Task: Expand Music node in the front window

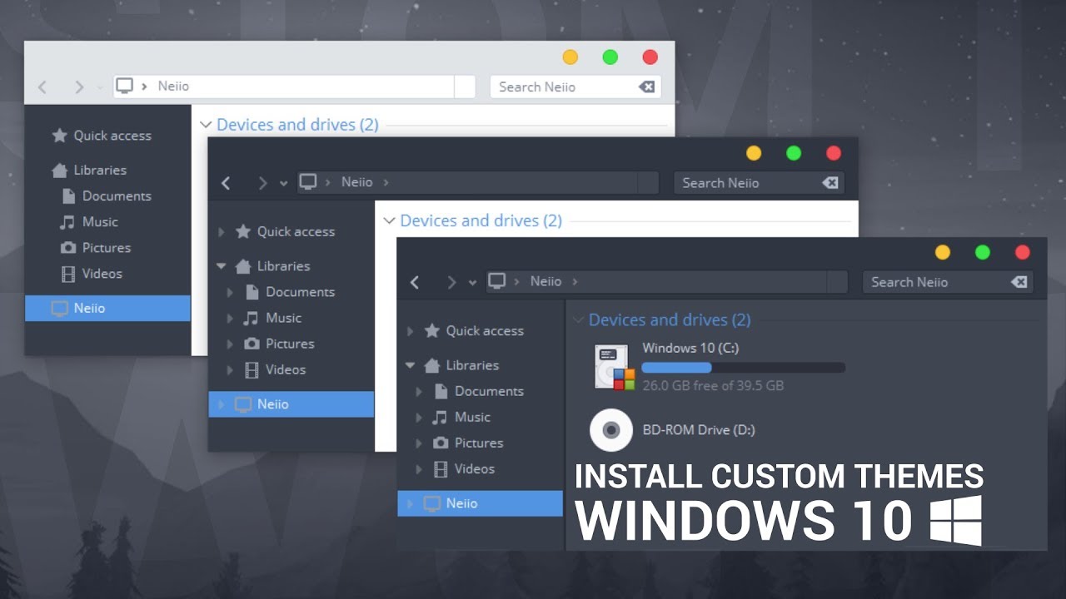Action: [419, 417]
